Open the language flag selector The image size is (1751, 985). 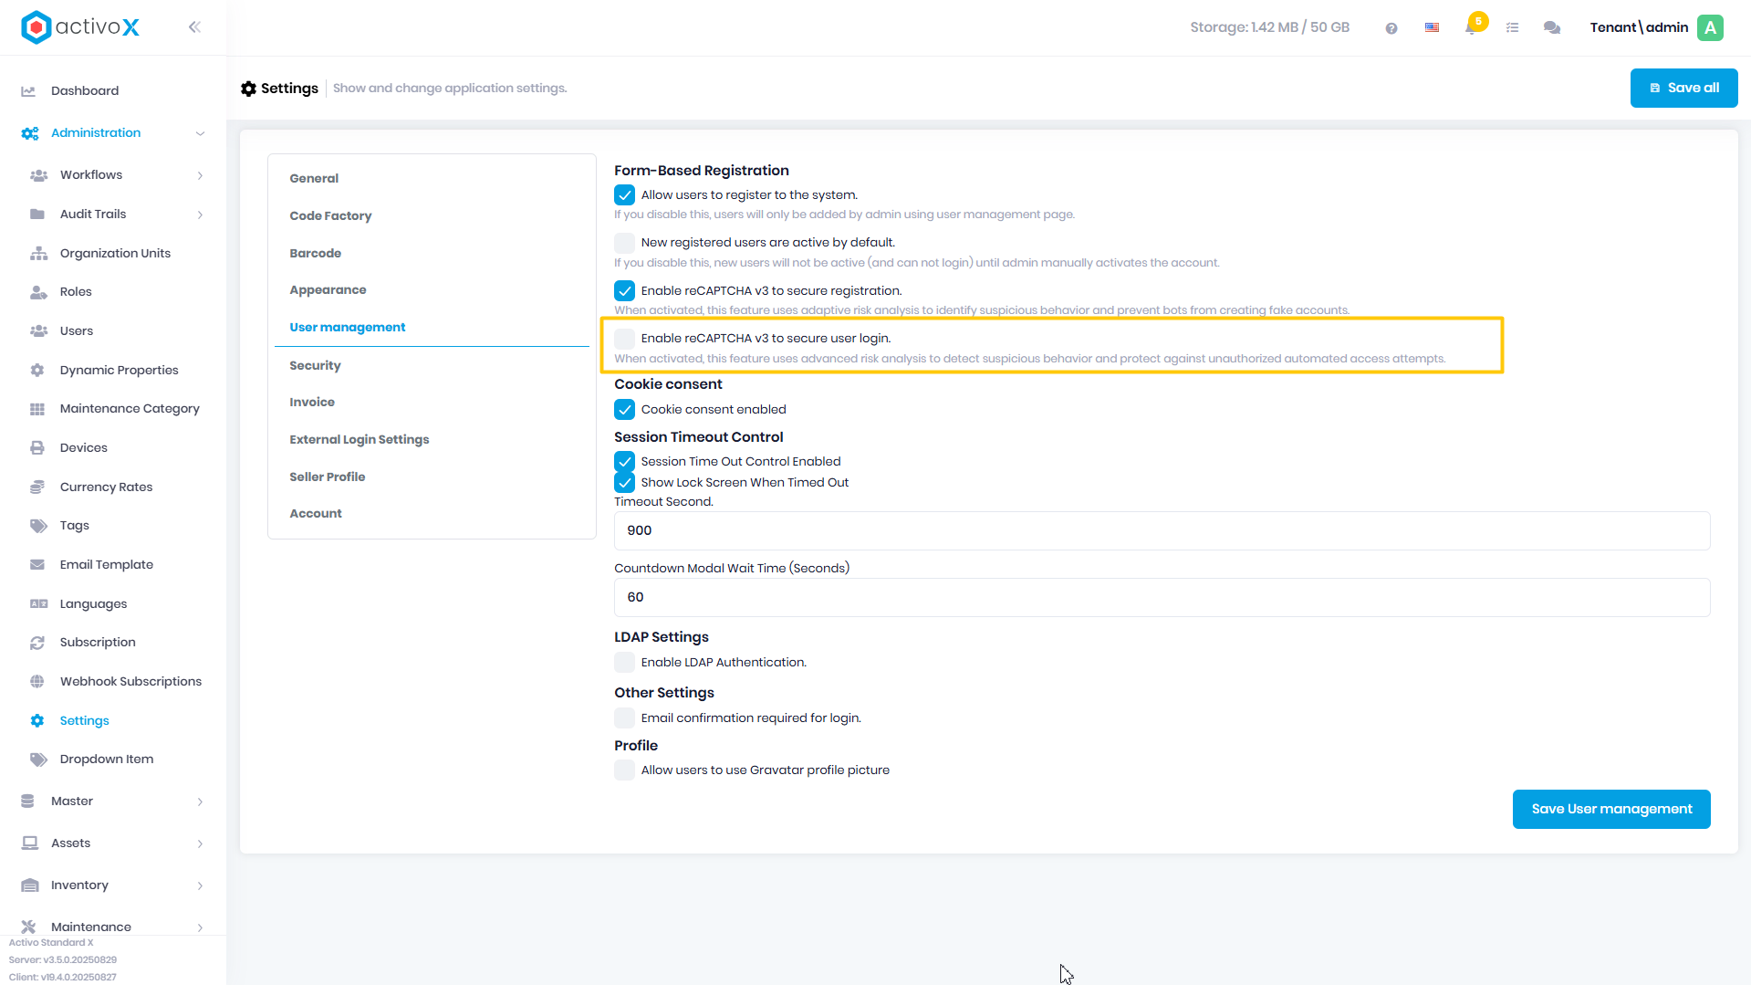(x=1432, y=27)
